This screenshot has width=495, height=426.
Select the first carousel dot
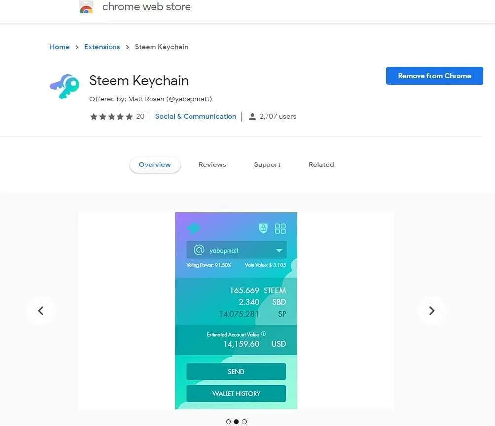click(228, 421)
